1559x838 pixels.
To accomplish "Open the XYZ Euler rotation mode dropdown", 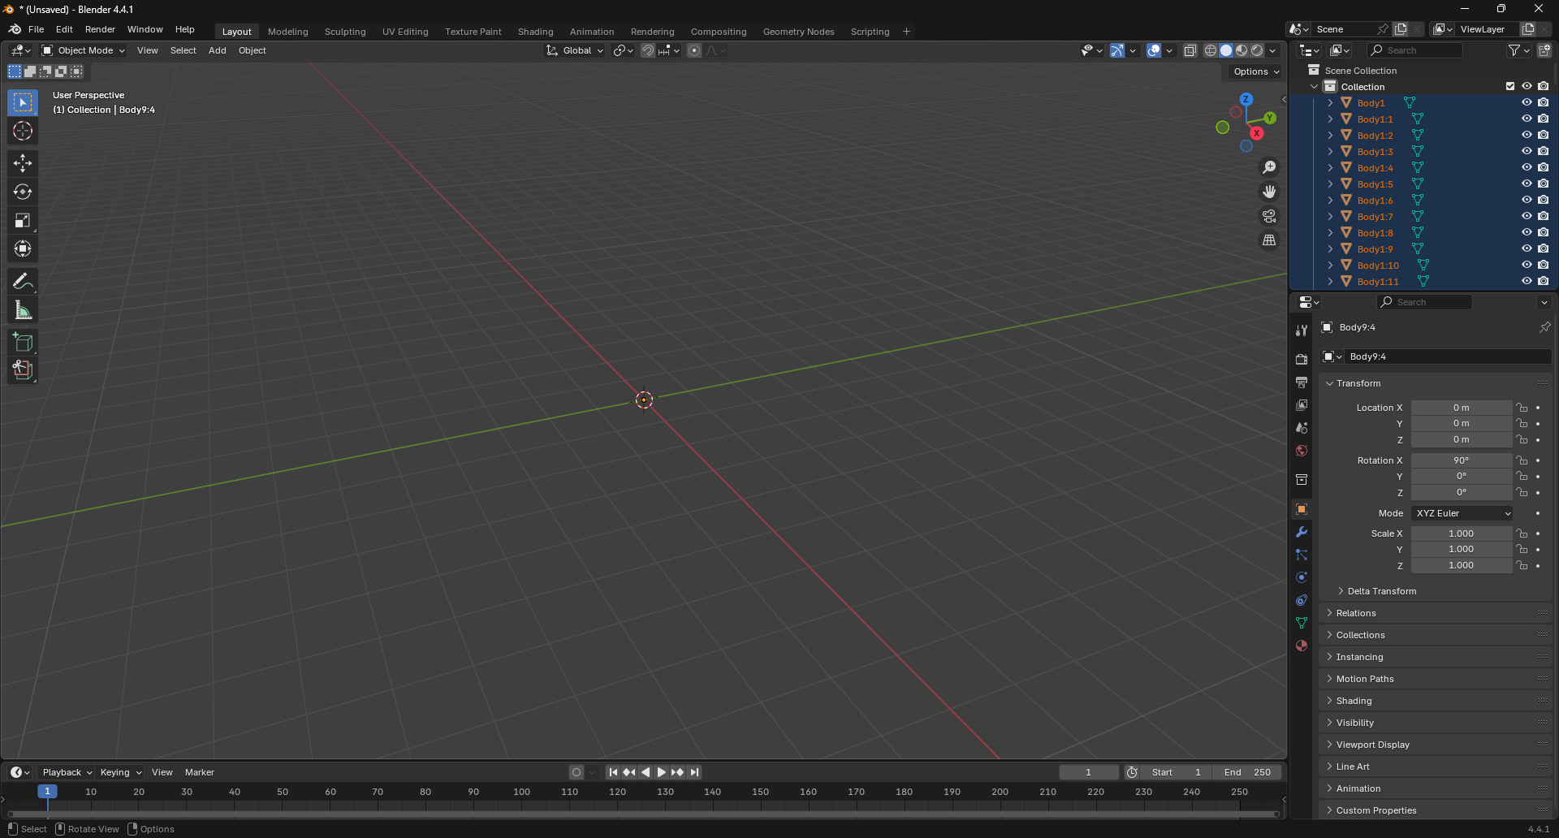I will tap(1461, 512).
